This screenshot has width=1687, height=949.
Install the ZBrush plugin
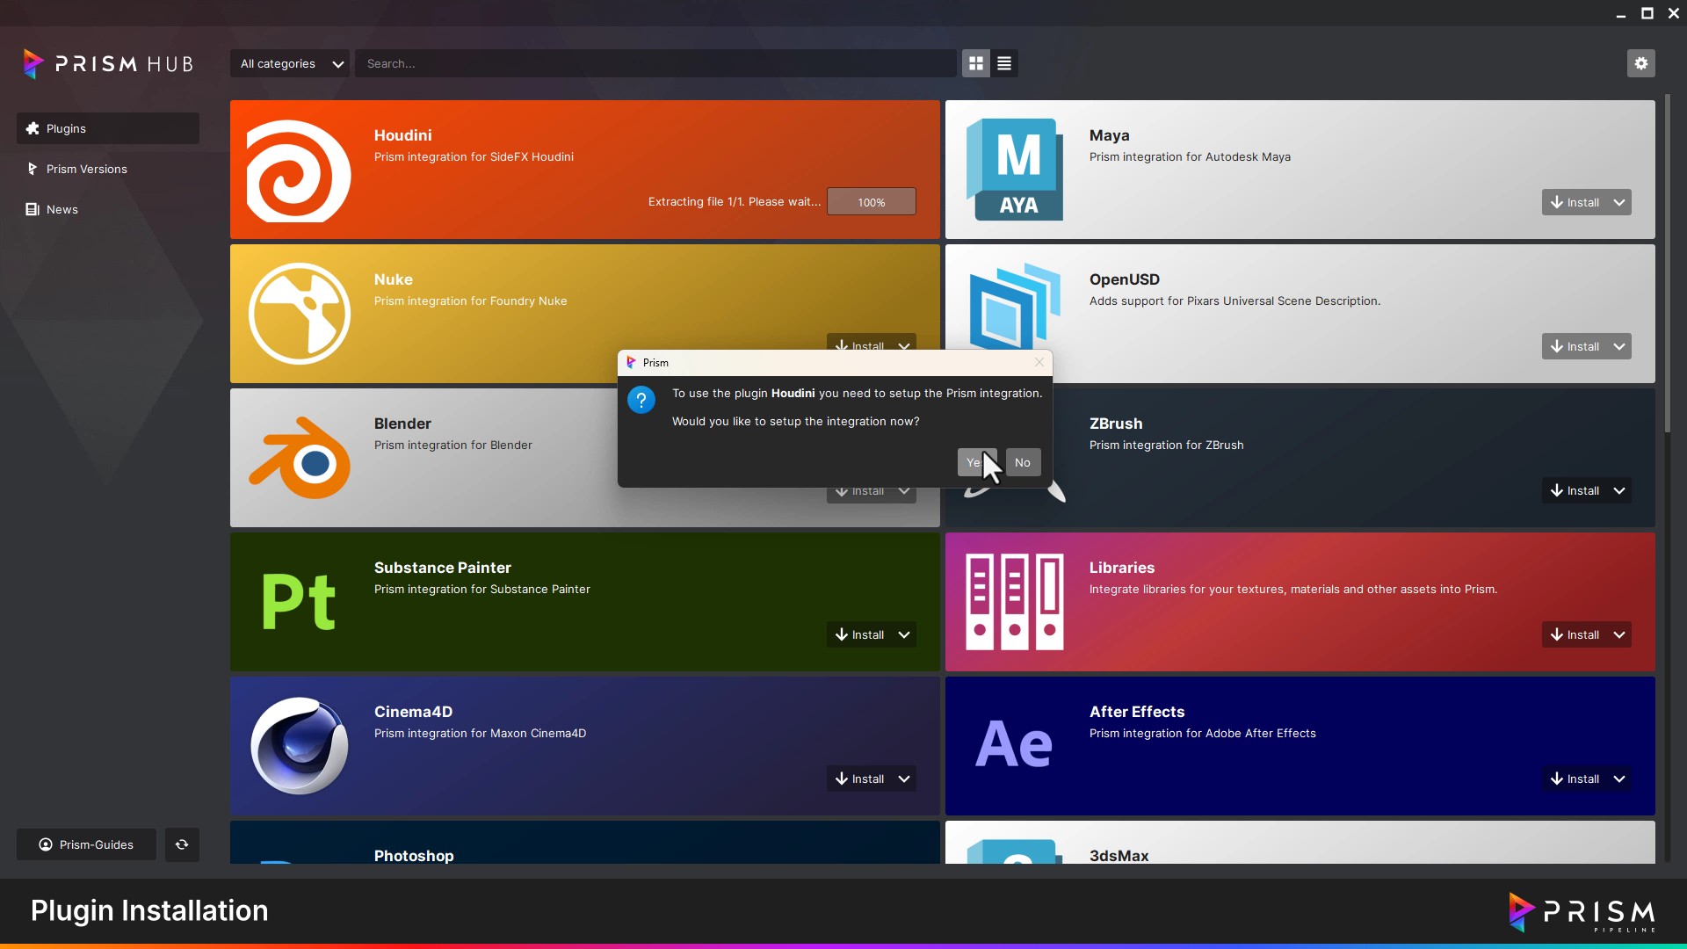[1575, 490]
